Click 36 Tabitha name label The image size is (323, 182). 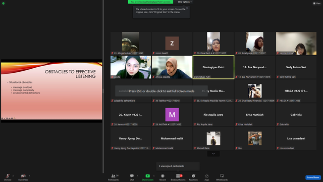[167, 101]
